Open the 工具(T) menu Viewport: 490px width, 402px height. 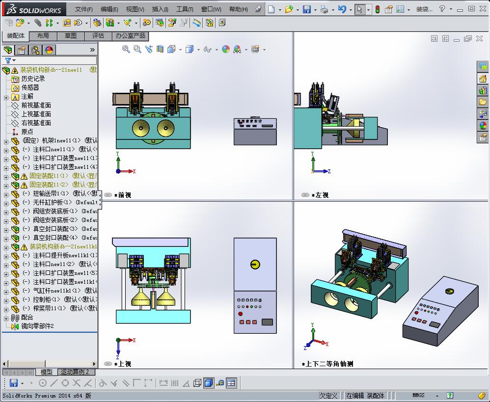pyautogui.click(x=185, y=9)
